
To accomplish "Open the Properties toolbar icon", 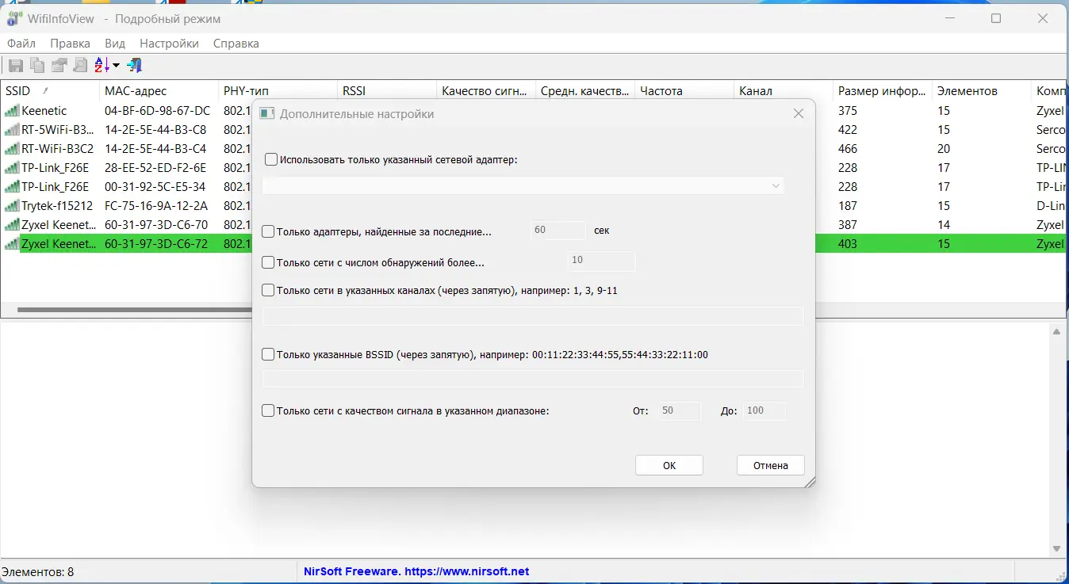I will click(x=59, y=65).
